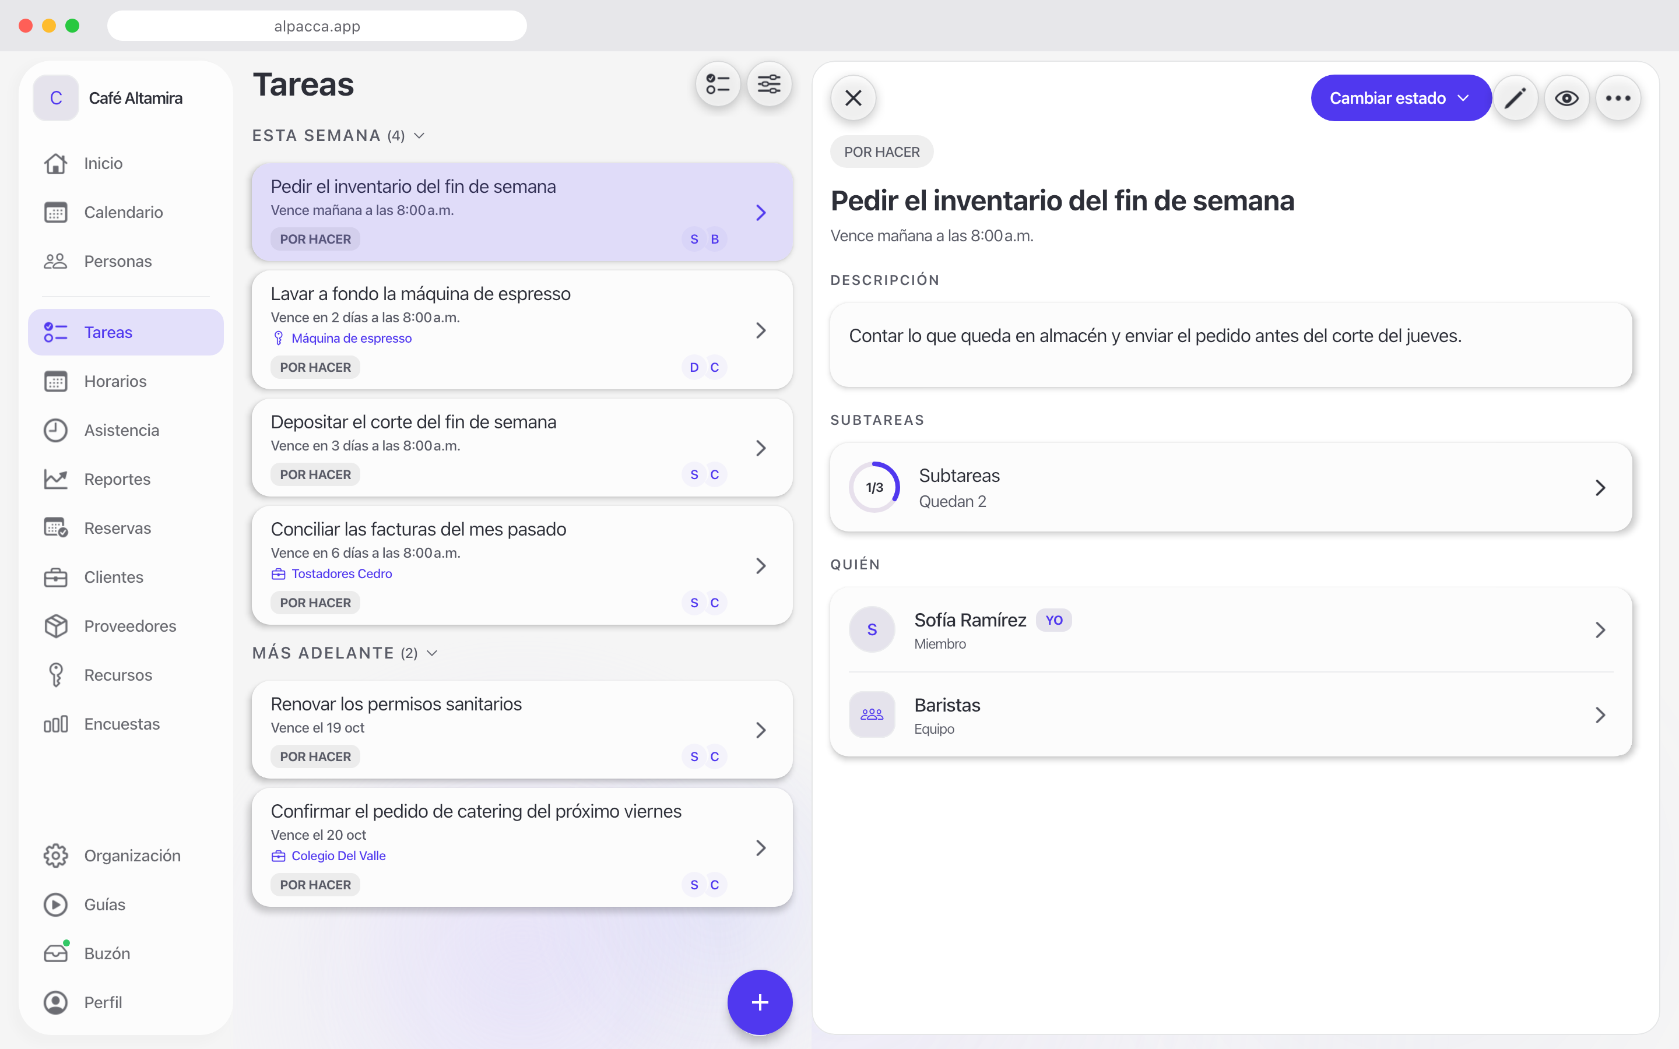Click the Reportes chart icon
The image size is (1679, 1049).
point(55,478)
